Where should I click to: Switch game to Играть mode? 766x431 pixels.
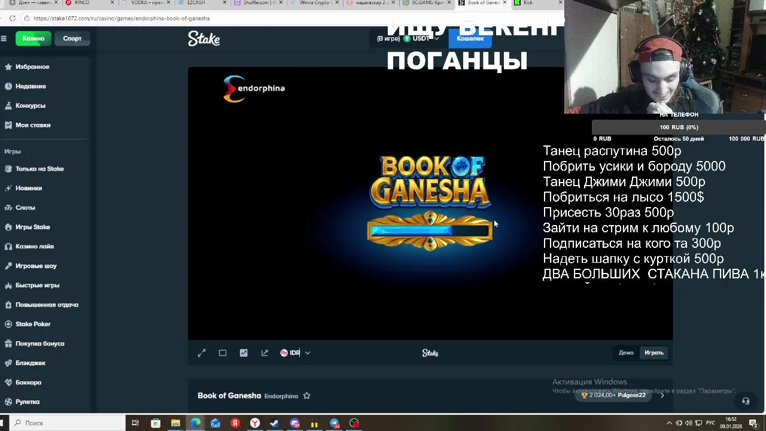(x=654, y=353)
